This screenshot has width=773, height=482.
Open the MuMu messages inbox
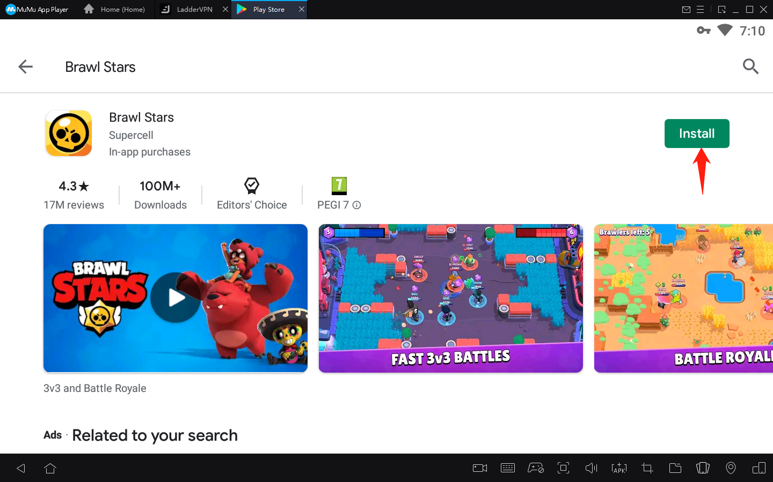pyautogui.click(x=687, y=9)
